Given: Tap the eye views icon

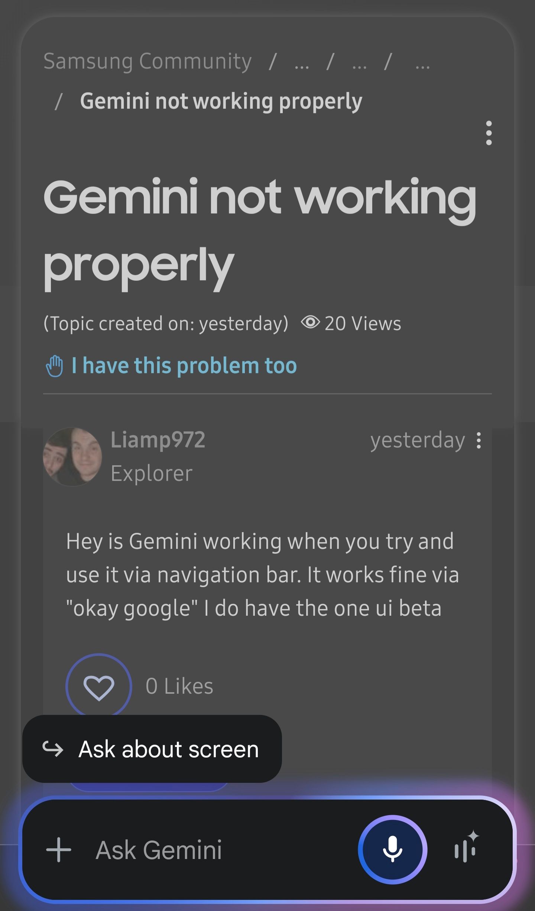Looking at the screenshot, I should coord(310,322).
